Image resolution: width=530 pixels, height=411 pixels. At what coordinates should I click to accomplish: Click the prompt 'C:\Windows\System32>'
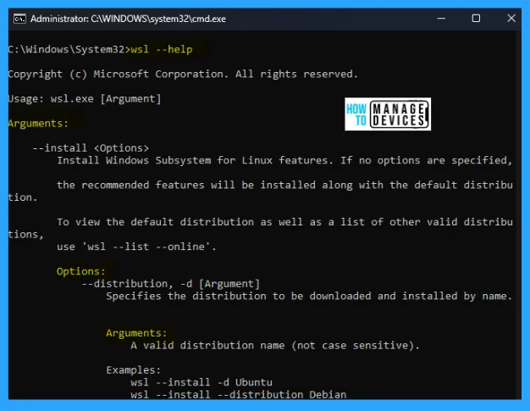pos(69,50)
